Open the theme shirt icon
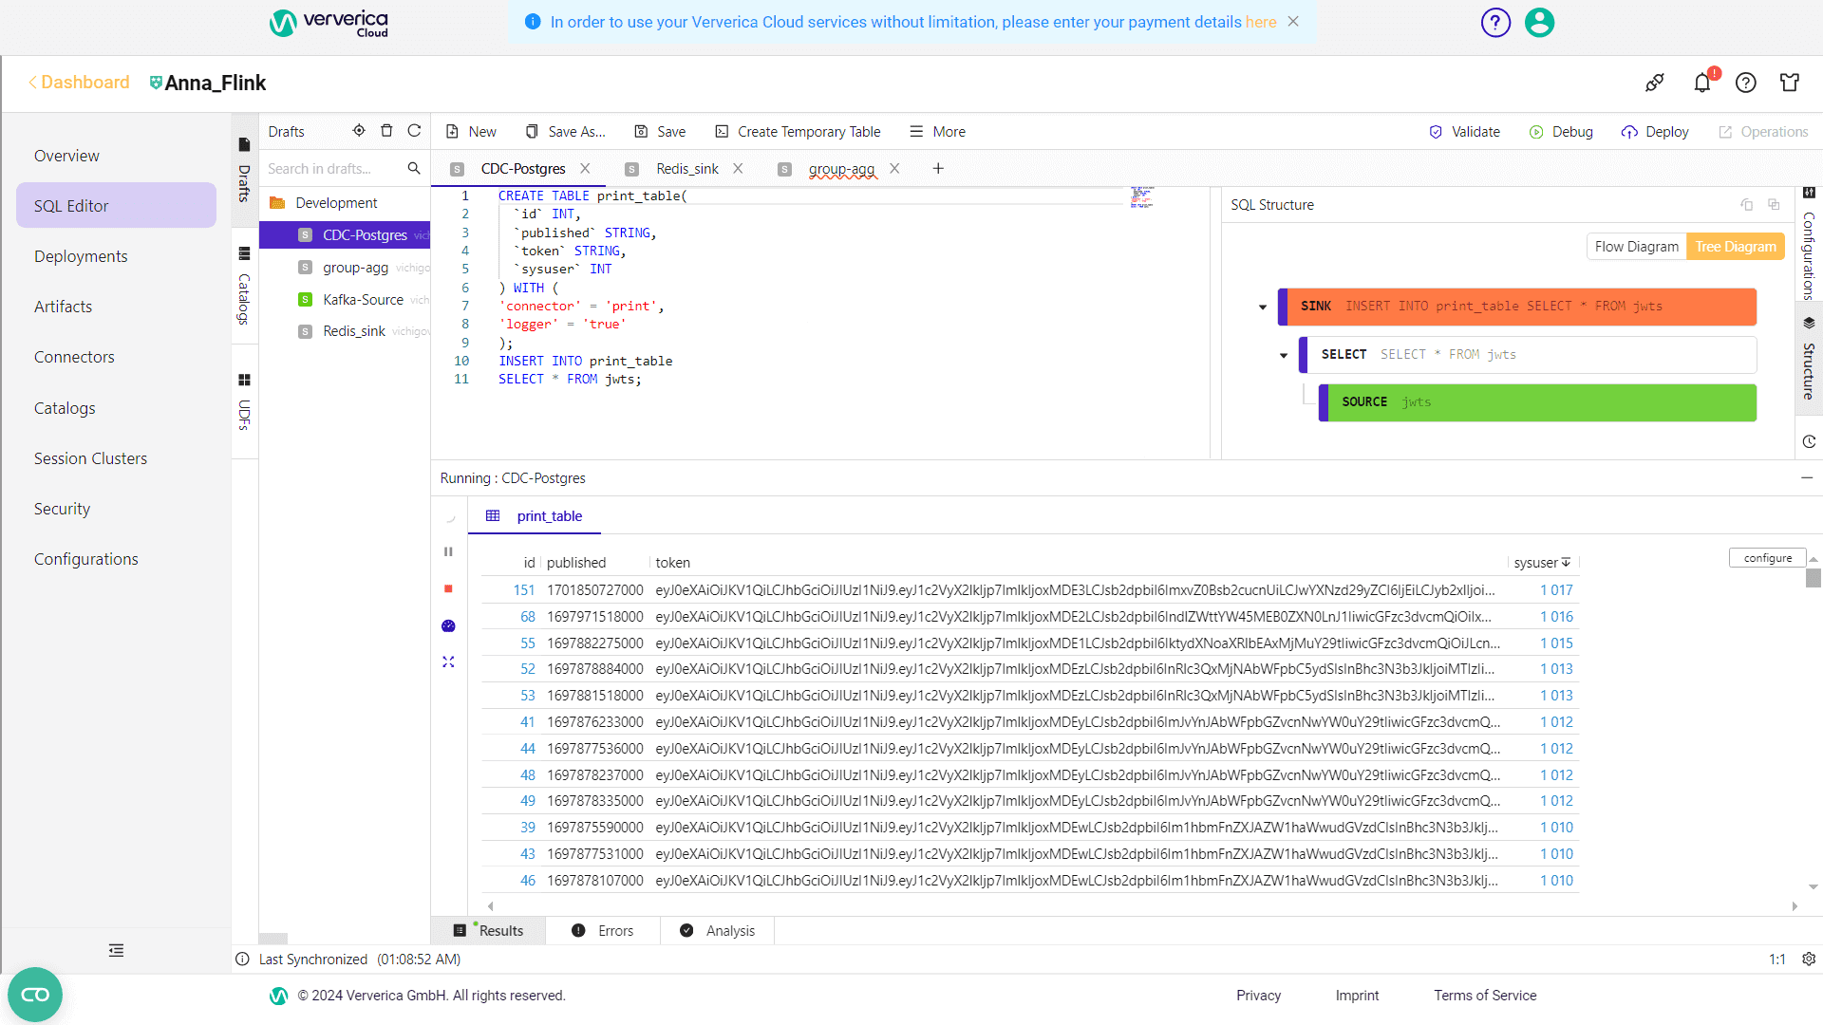 (x=1790, y=83)
